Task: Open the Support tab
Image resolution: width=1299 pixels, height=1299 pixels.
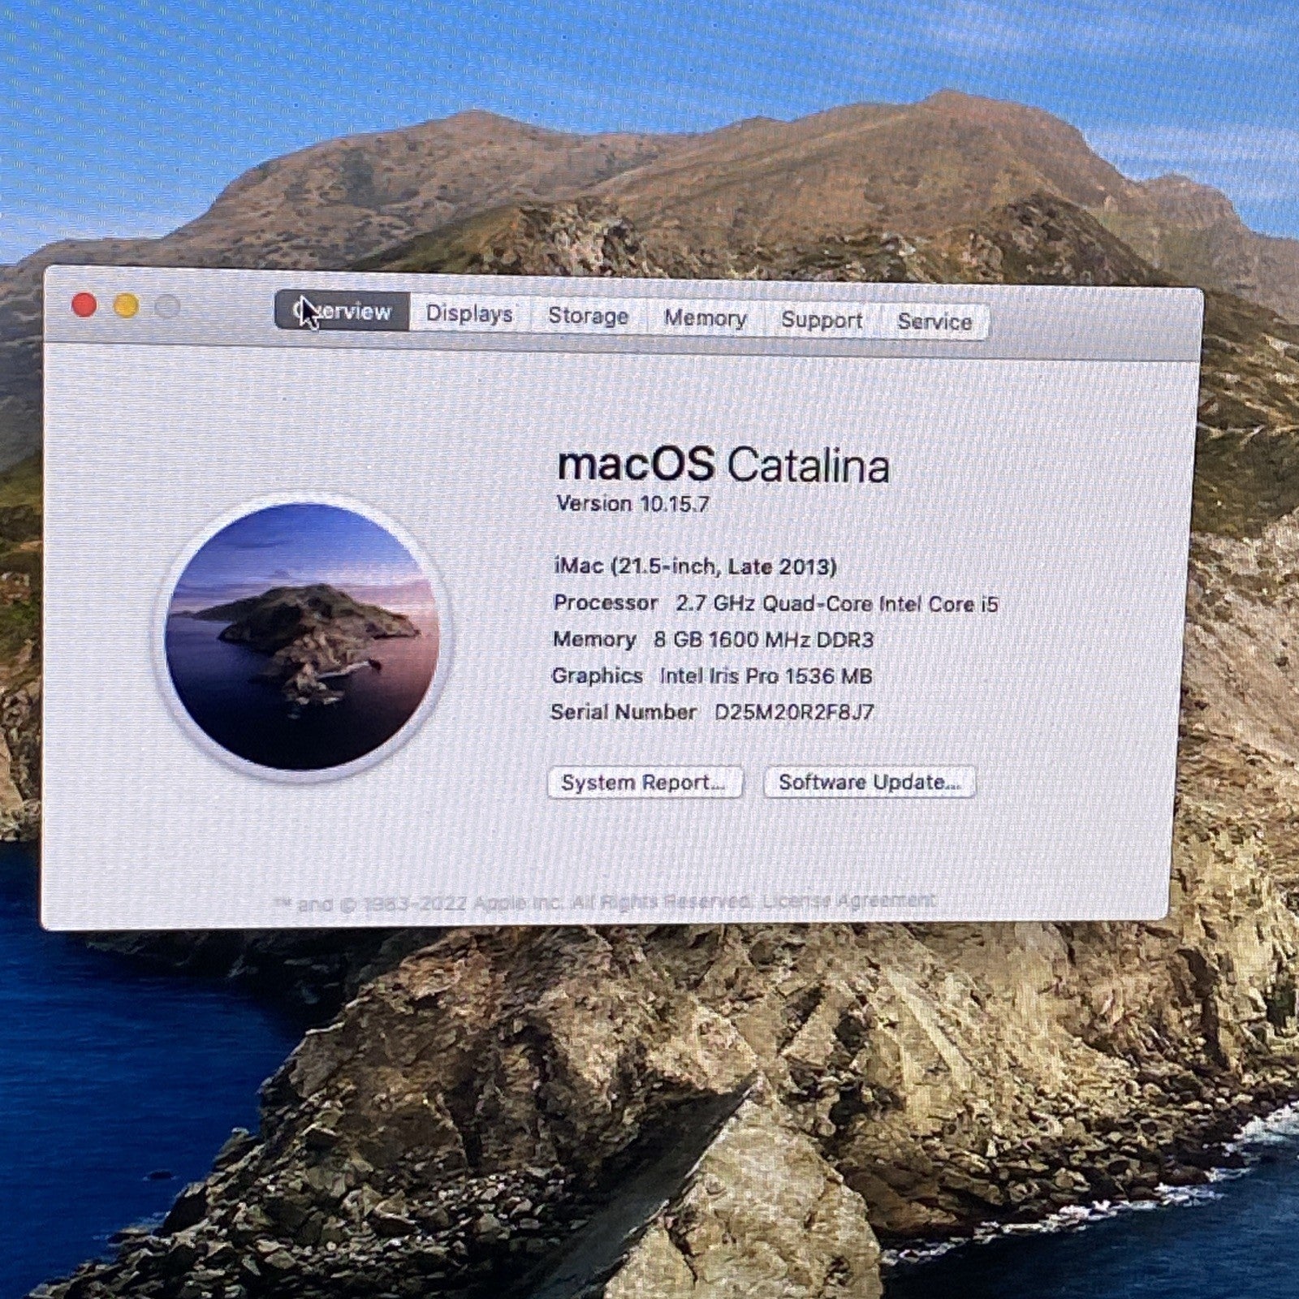Action: pos(822,320)
